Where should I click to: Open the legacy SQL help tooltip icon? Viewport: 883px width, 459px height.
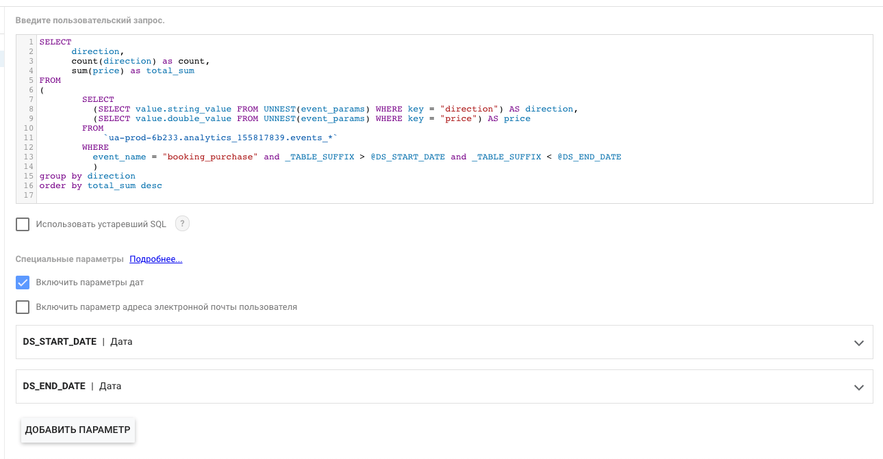coord(182,224)
